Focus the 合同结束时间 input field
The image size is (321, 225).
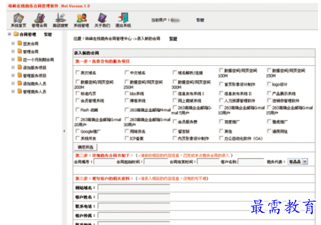click(x=208, y=162)
